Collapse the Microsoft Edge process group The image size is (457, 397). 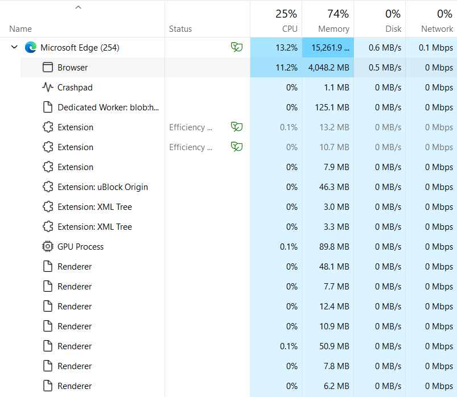coord(14,47)
